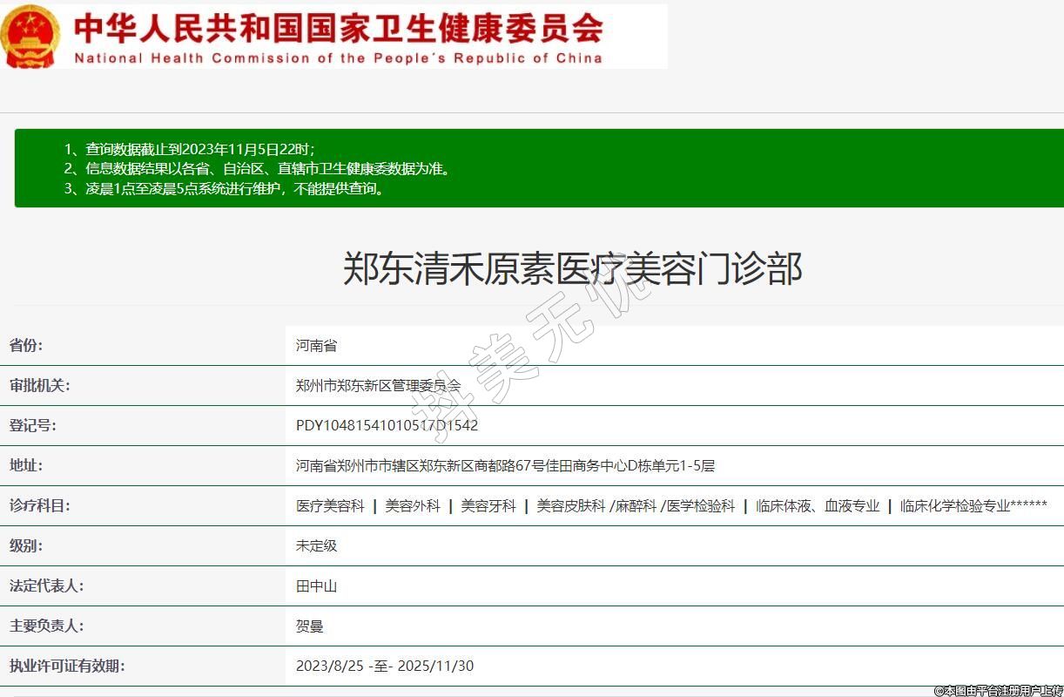Click the national emblem logo
The image size is (1064, 697).
point(30,37)
